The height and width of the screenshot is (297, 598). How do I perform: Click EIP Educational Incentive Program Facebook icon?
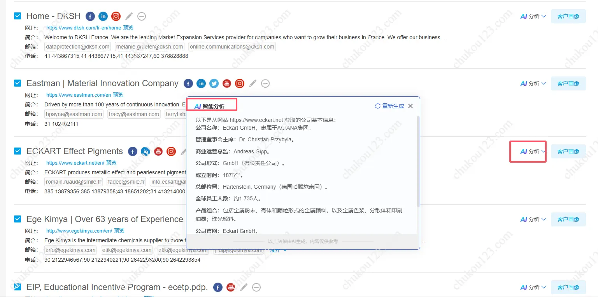tap(218, 287)
